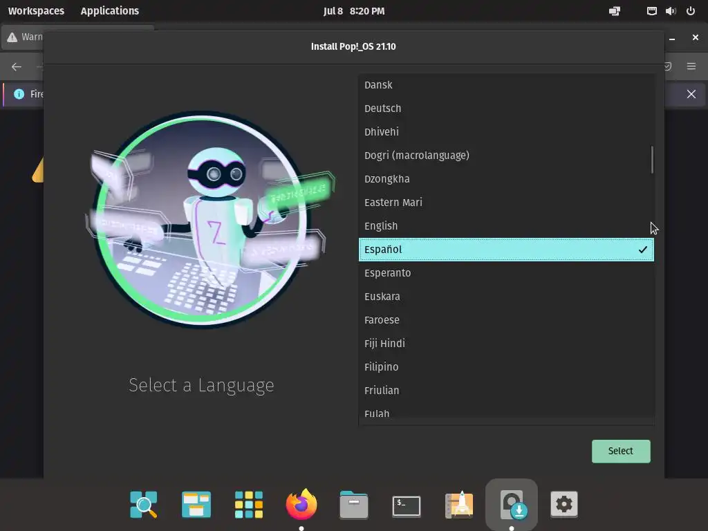Open Settings gear from the dock
Image resolution: width=708 pixels, height=531 pixels.
[564, 504]
